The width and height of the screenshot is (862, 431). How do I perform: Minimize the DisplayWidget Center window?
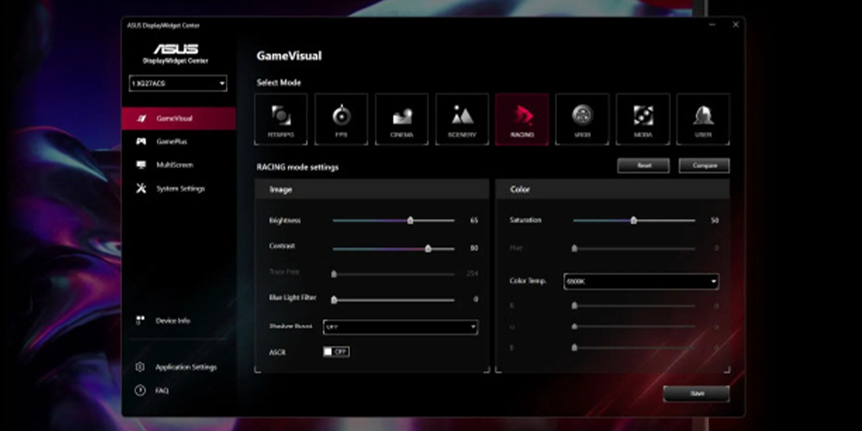[x=713, y=25]
